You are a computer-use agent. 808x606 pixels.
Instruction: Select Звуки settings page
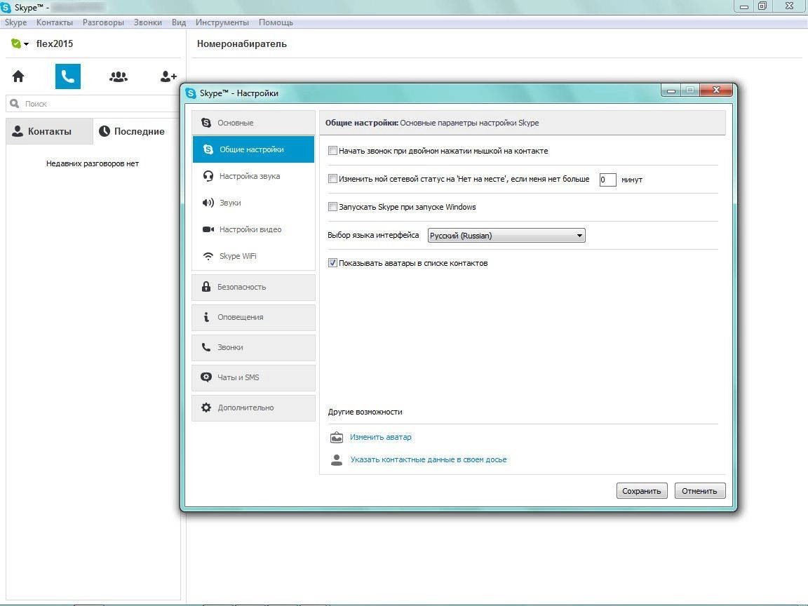click(x=253, y=203)
